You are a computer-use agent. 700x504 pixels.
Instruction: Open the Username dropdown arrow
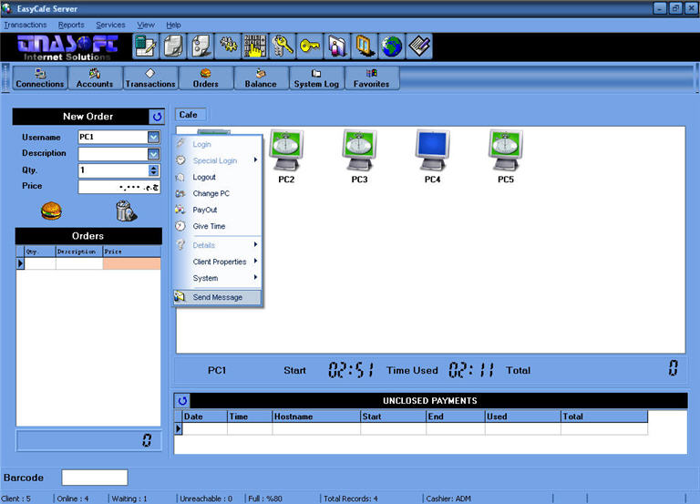(153, 137)
